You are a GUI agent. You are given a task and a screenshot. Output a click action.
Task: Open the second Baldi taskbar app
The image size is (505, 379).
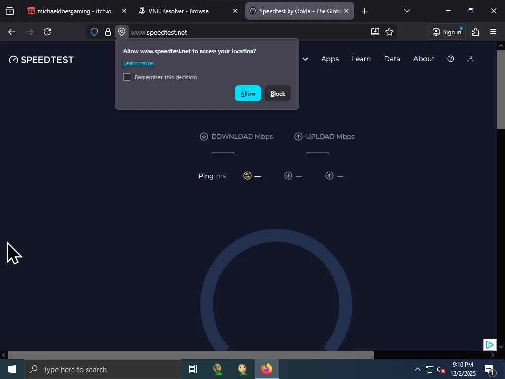point(242,369)
